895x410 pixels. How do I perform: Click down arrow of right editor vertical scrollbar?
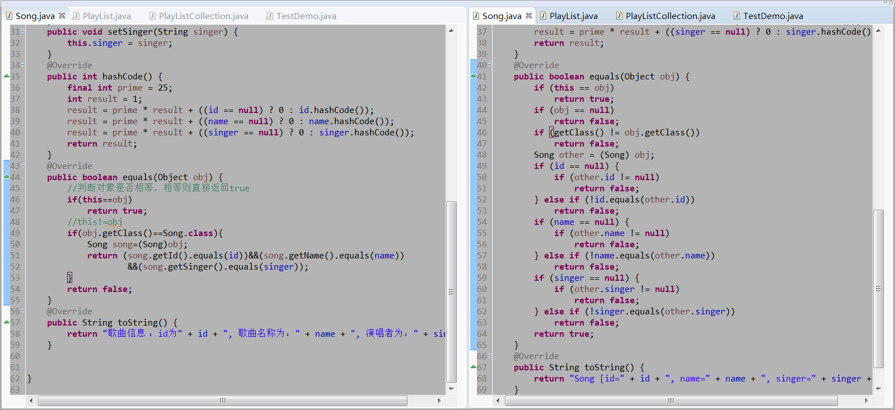[x=878, y=389]
